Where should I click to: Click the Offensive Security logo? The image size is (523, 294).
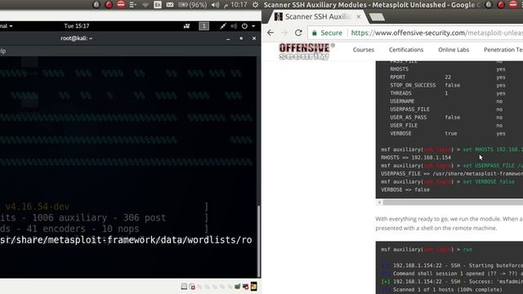click(306, 51)
